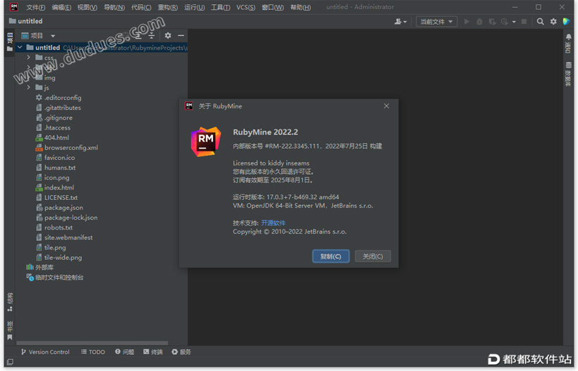The width and height of the screenshot is (578, 371).
Task: Click the Close button (关闭) in About dialog
Action: [x=373, y=256]
